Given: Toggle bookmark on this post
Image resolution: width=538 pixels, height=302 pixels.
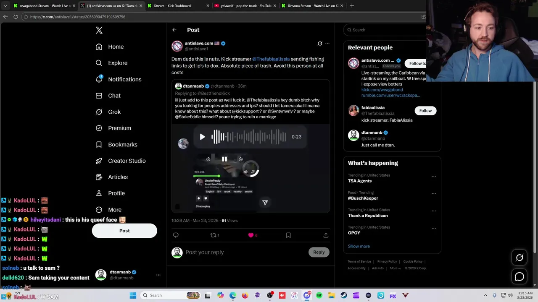Looking at the screenshot, I should 288,235.
